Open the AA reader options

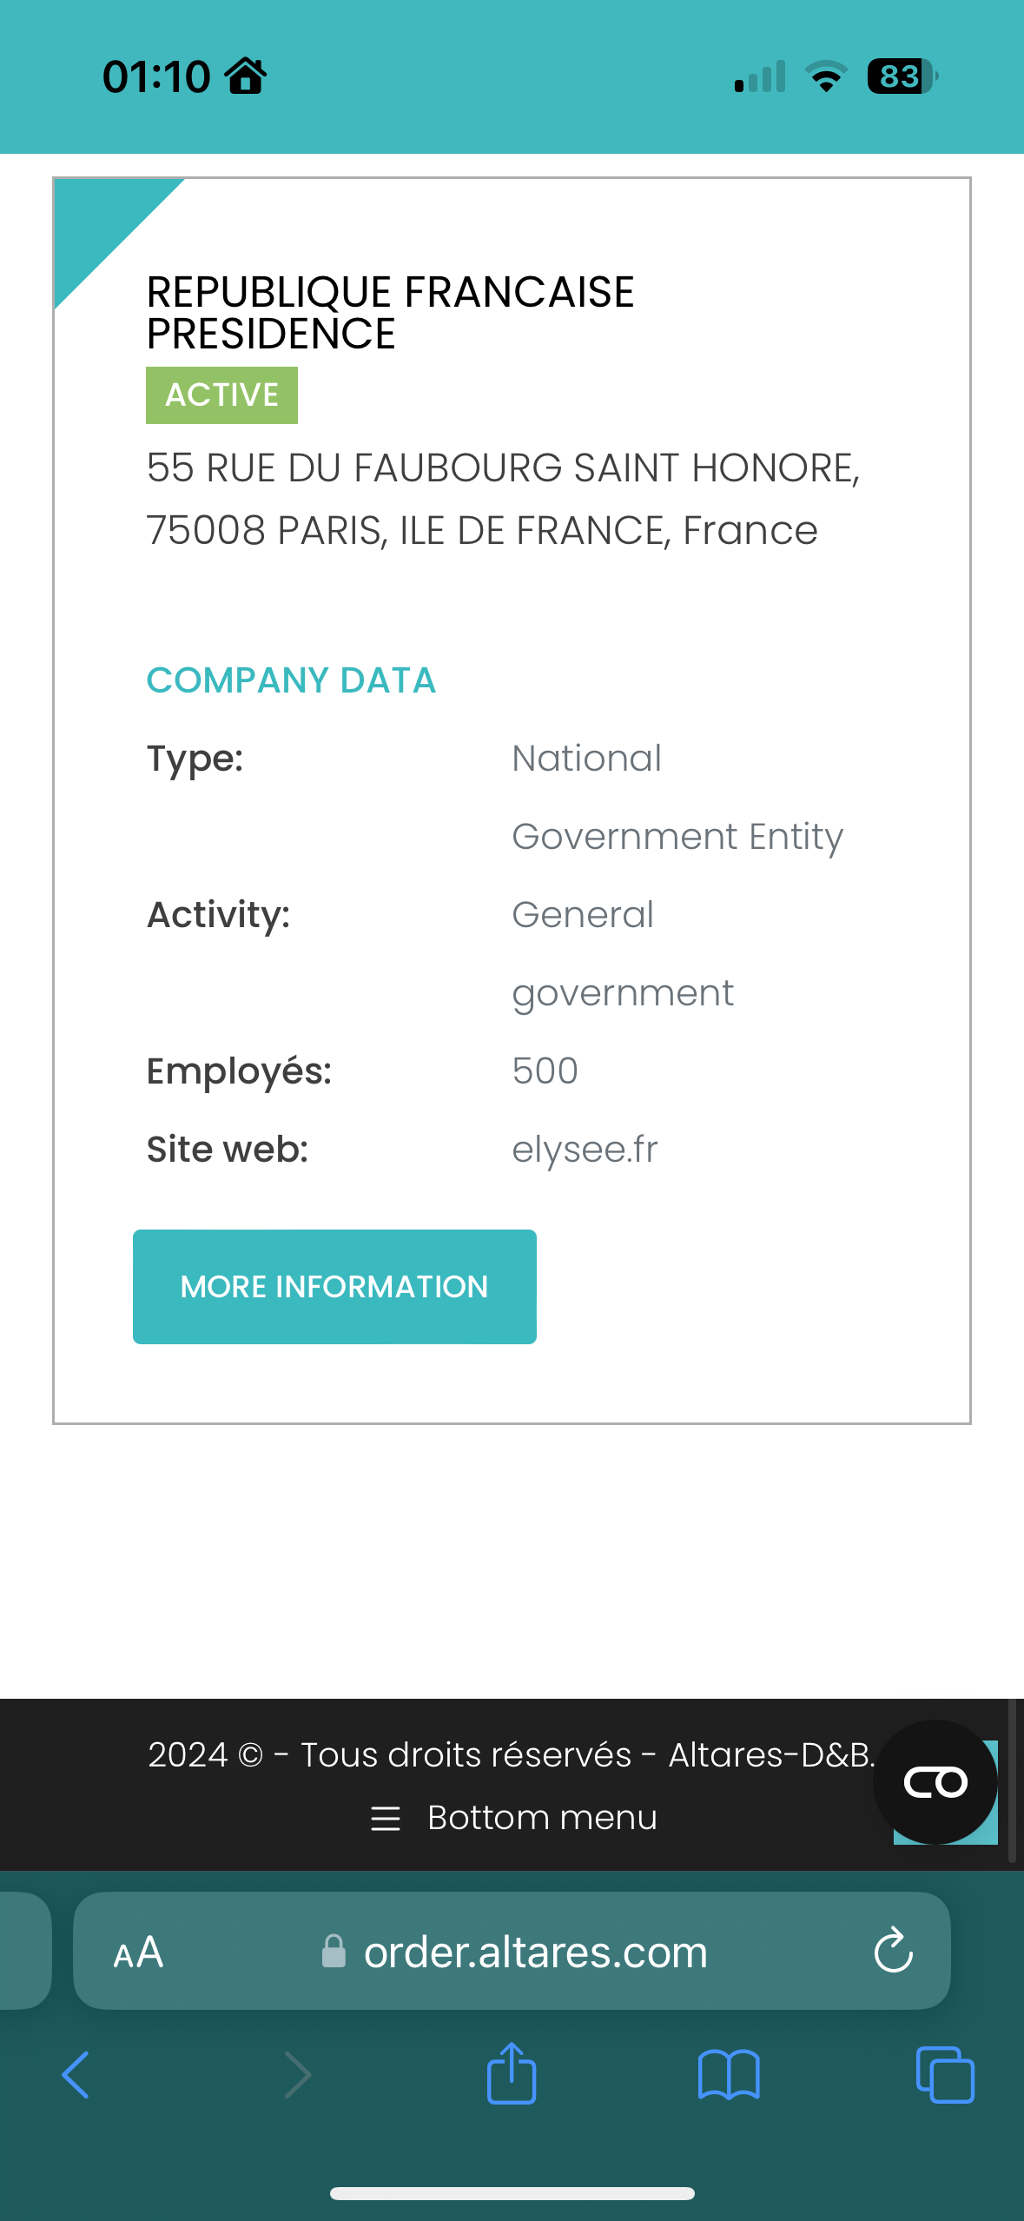pos(138,1952)
